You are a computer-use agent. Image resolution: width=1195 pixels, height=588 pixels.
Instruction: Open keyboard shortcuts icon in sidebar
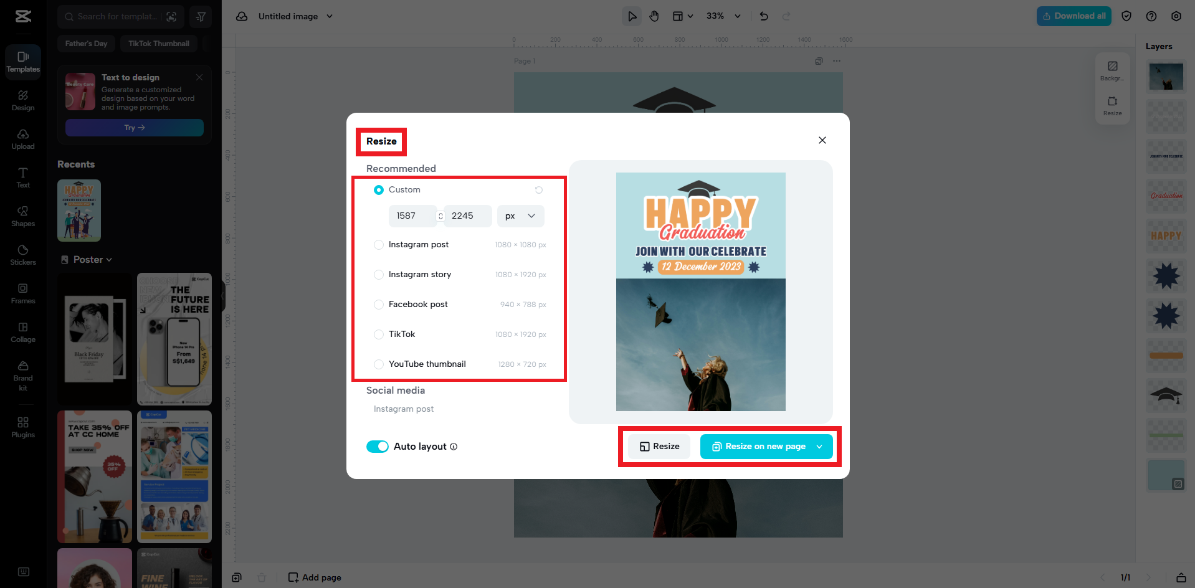tap(24, 572)
